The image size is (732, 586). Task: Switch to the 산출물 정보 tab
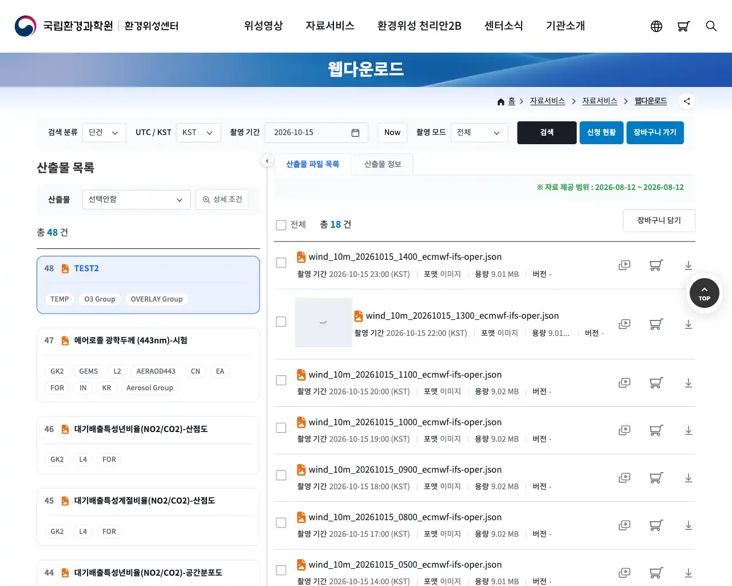tap(383, 164)
